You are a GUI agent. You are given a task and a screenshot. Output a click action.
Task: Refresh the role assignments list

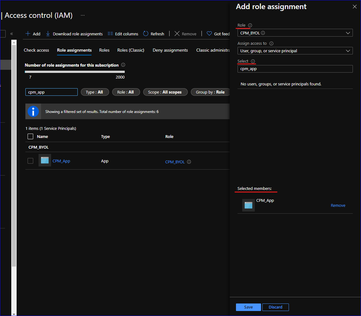(154, 34)
